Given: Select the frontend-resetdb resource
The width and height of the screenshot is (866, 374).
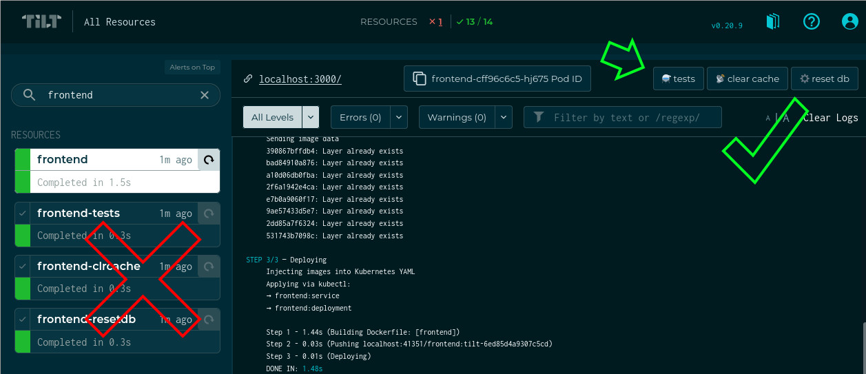Looking at the screenshot, I should (117, 330).
